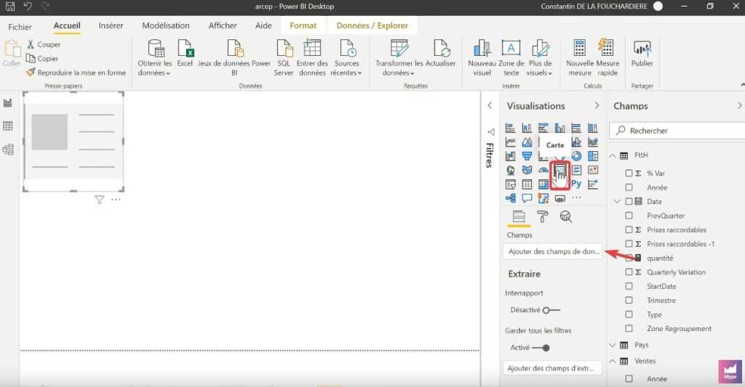745x387 pixels.
Task: Open Sources récentes dropdown
Action: [x=346, y=58]
